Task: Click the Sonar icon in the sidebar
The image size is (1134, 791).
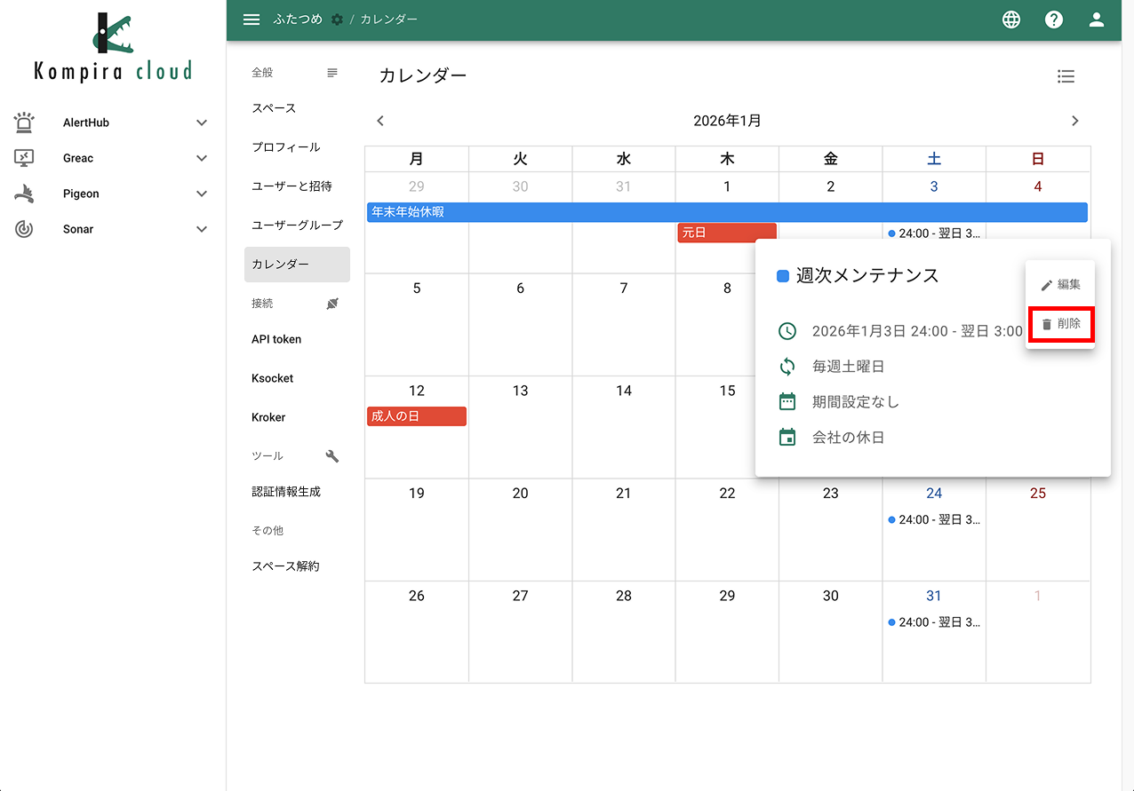Action: point(24,228)
